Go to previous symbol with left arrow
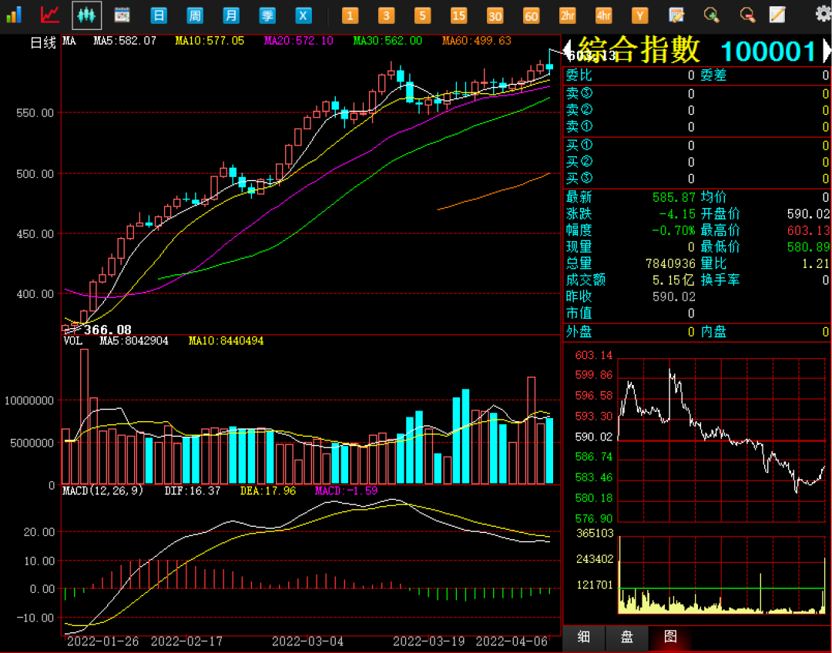The image size is (832, 653). click(x=567, y=51)
